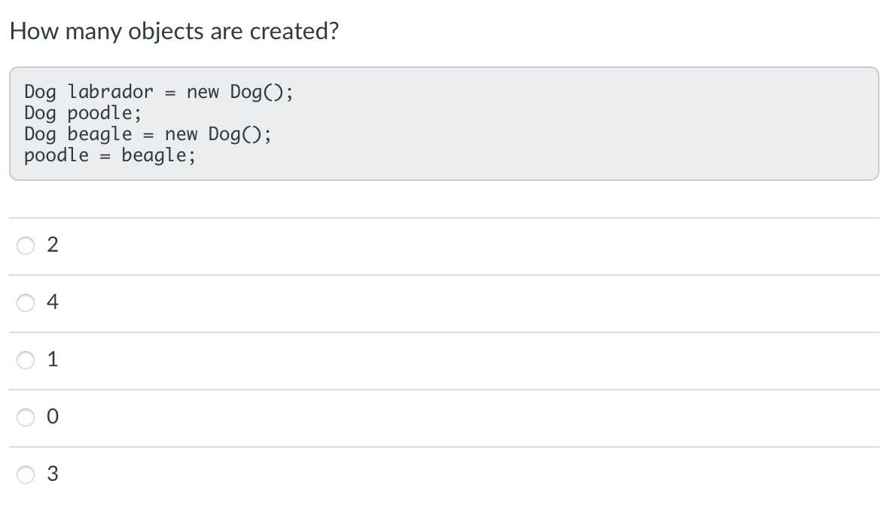
Task: Select the radio button for answer 4
Action: [25, 302]
